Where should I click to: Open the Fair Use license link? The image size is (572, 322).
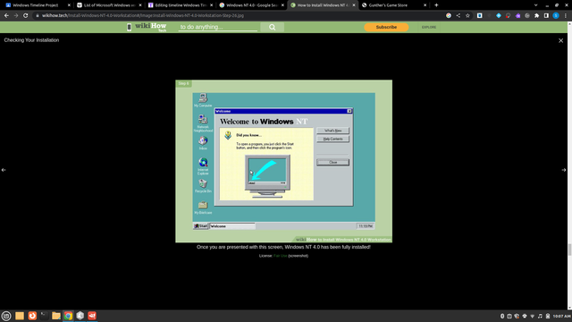click(280, 256)
